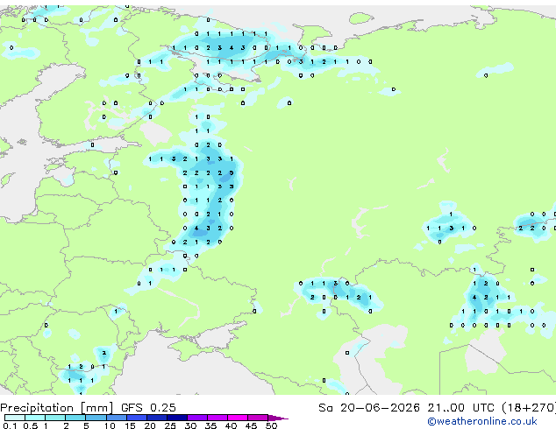Click the 0.1 mm legend color swatch

[15, 418]
